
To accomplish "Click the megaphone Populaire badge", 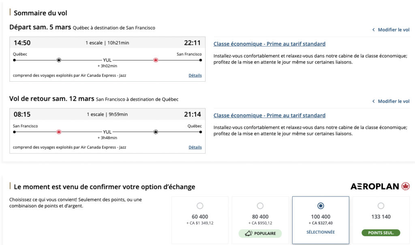I will pyautogui.click(x=260, y=233).
